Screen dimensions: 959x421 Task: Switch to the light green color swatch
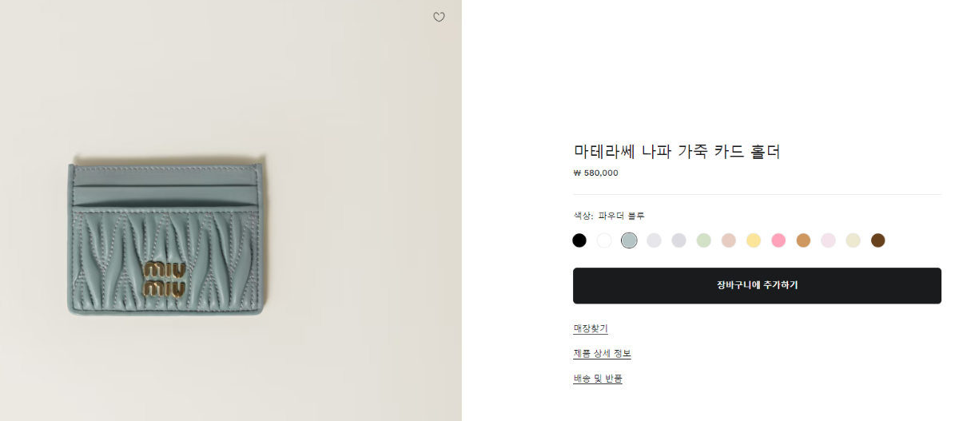[703, 240]
